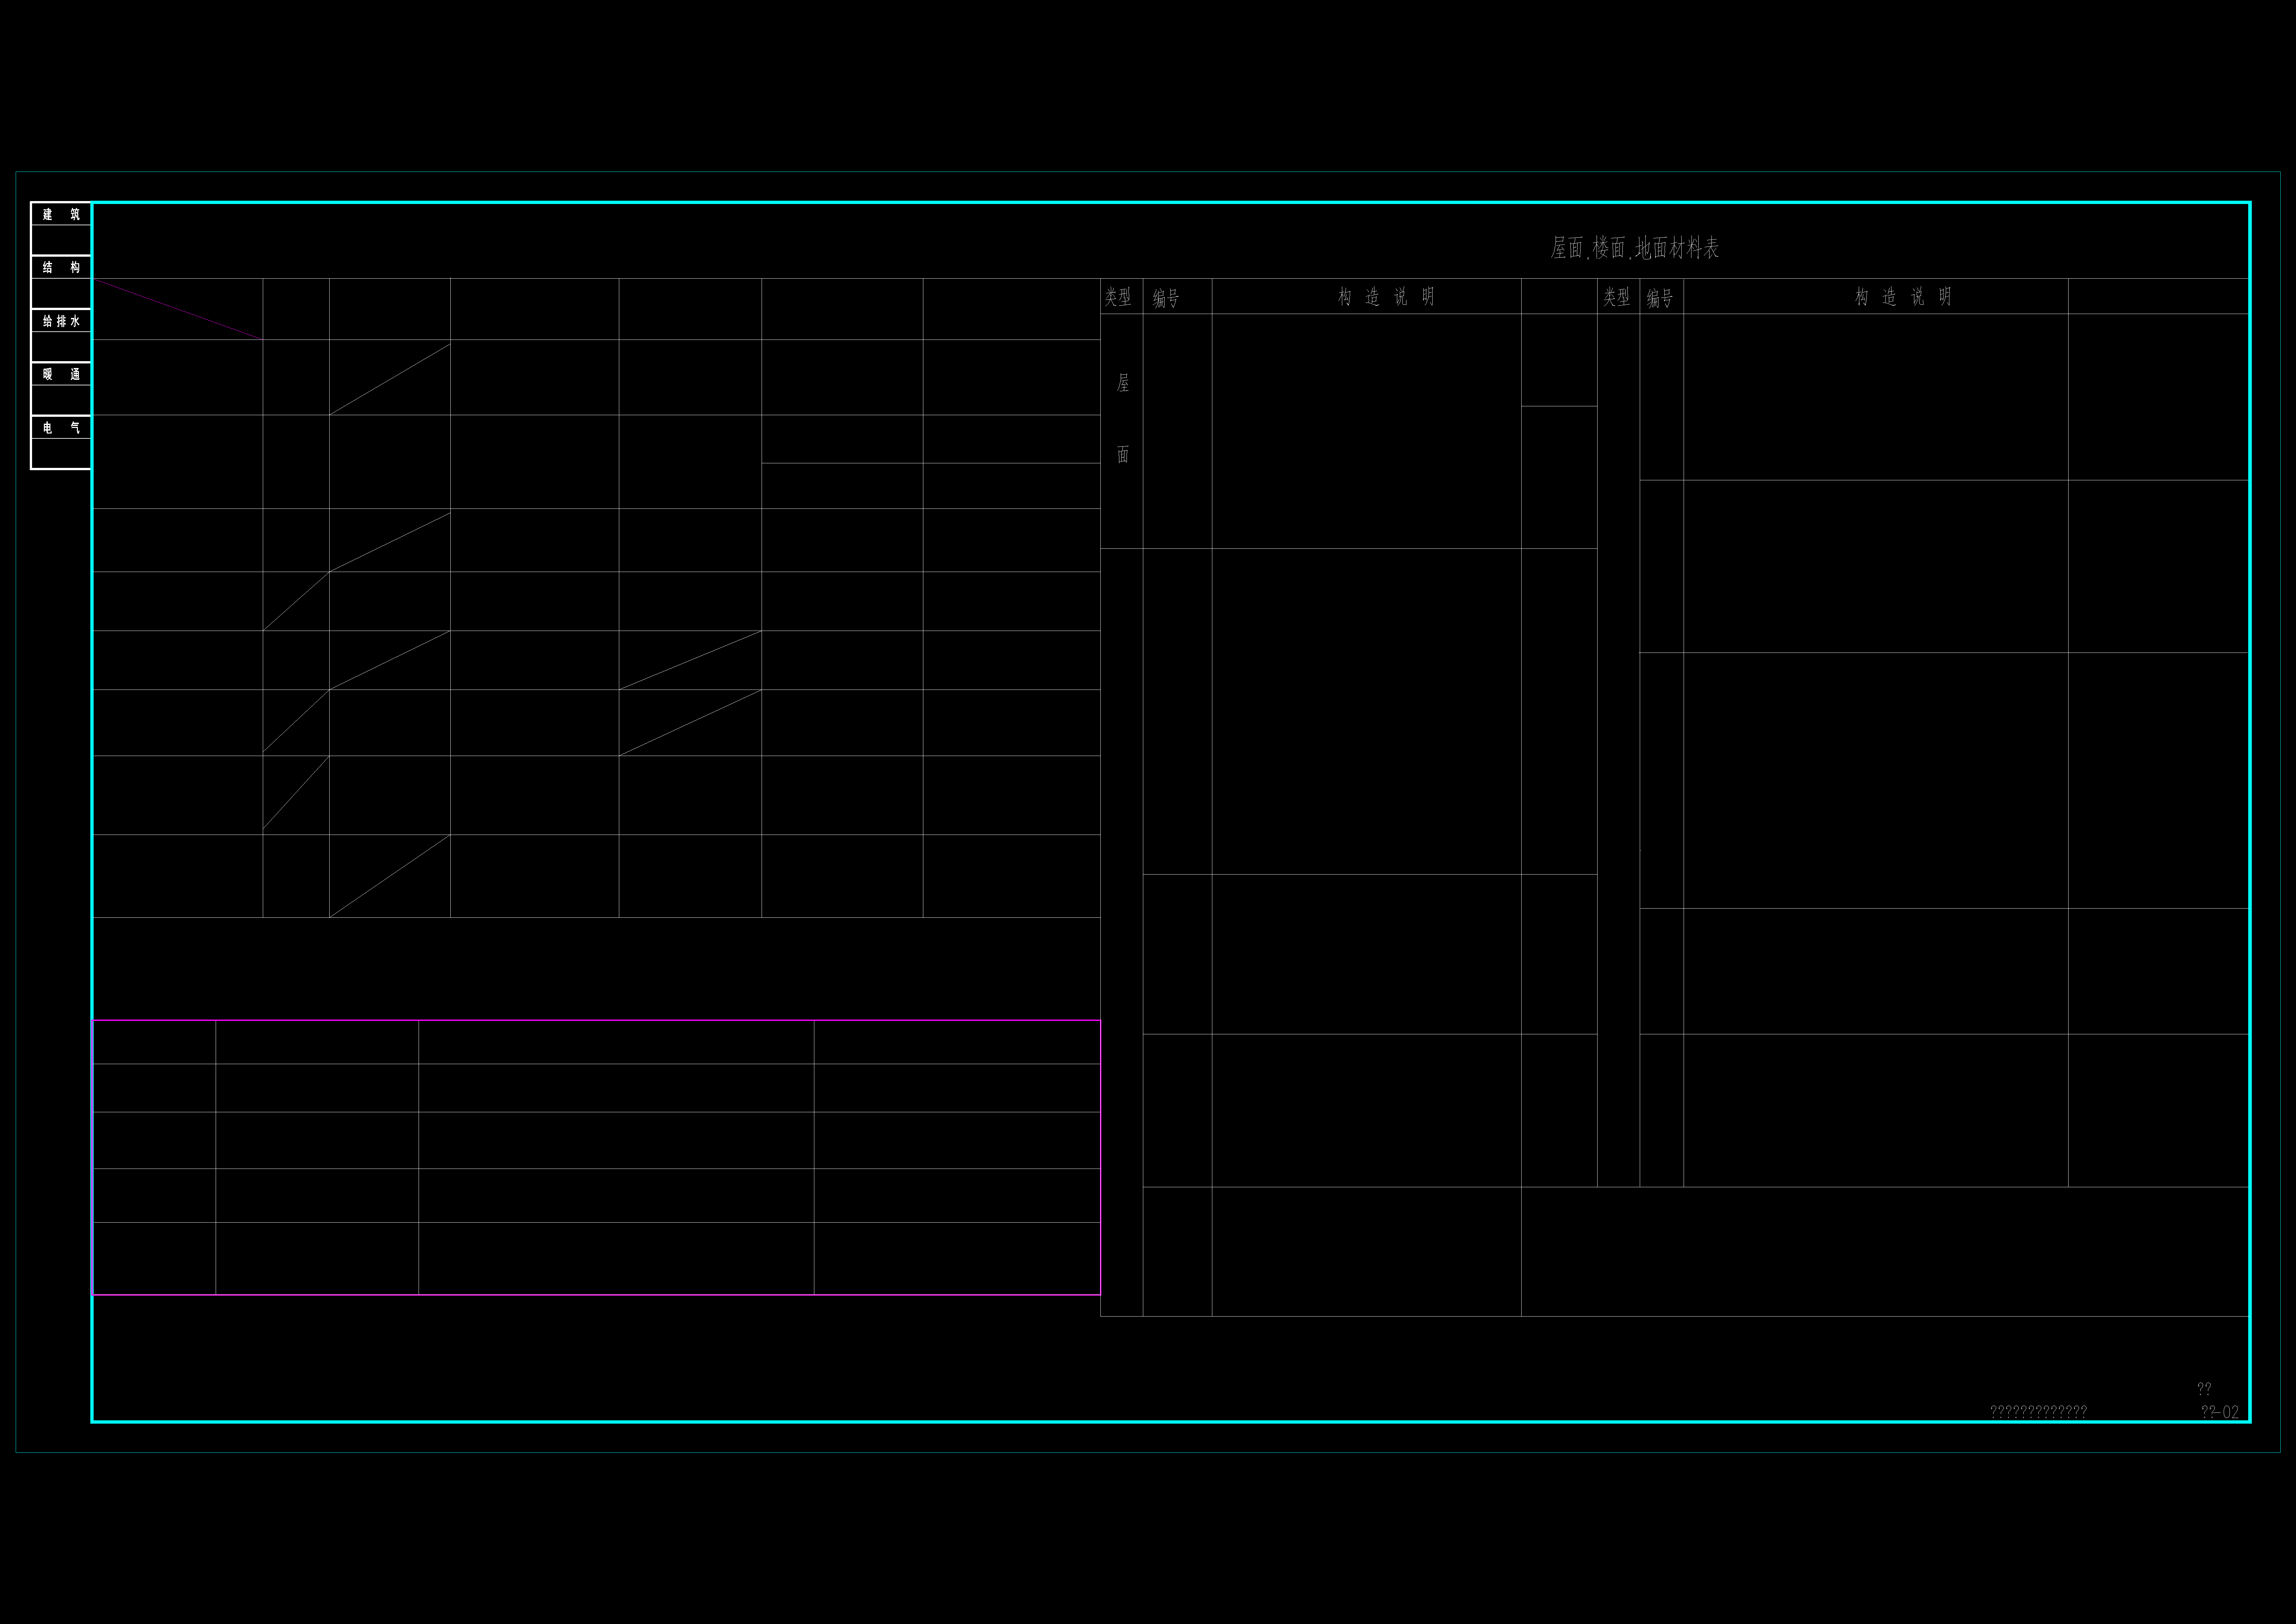2296x1624 pixels.
Task: Click the 暖通 discipline label
Action: click(x=61, y=374)
